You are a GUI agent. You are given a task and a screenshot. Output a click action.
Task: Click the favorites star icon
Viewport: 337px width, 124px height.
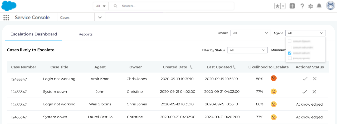[277, 6]
